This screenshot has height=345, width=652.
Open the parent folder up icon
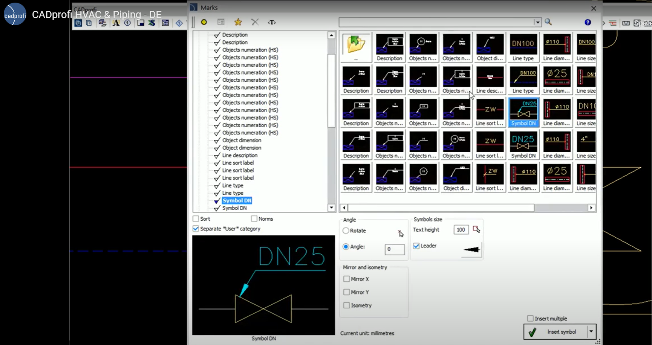pos(356,45)
